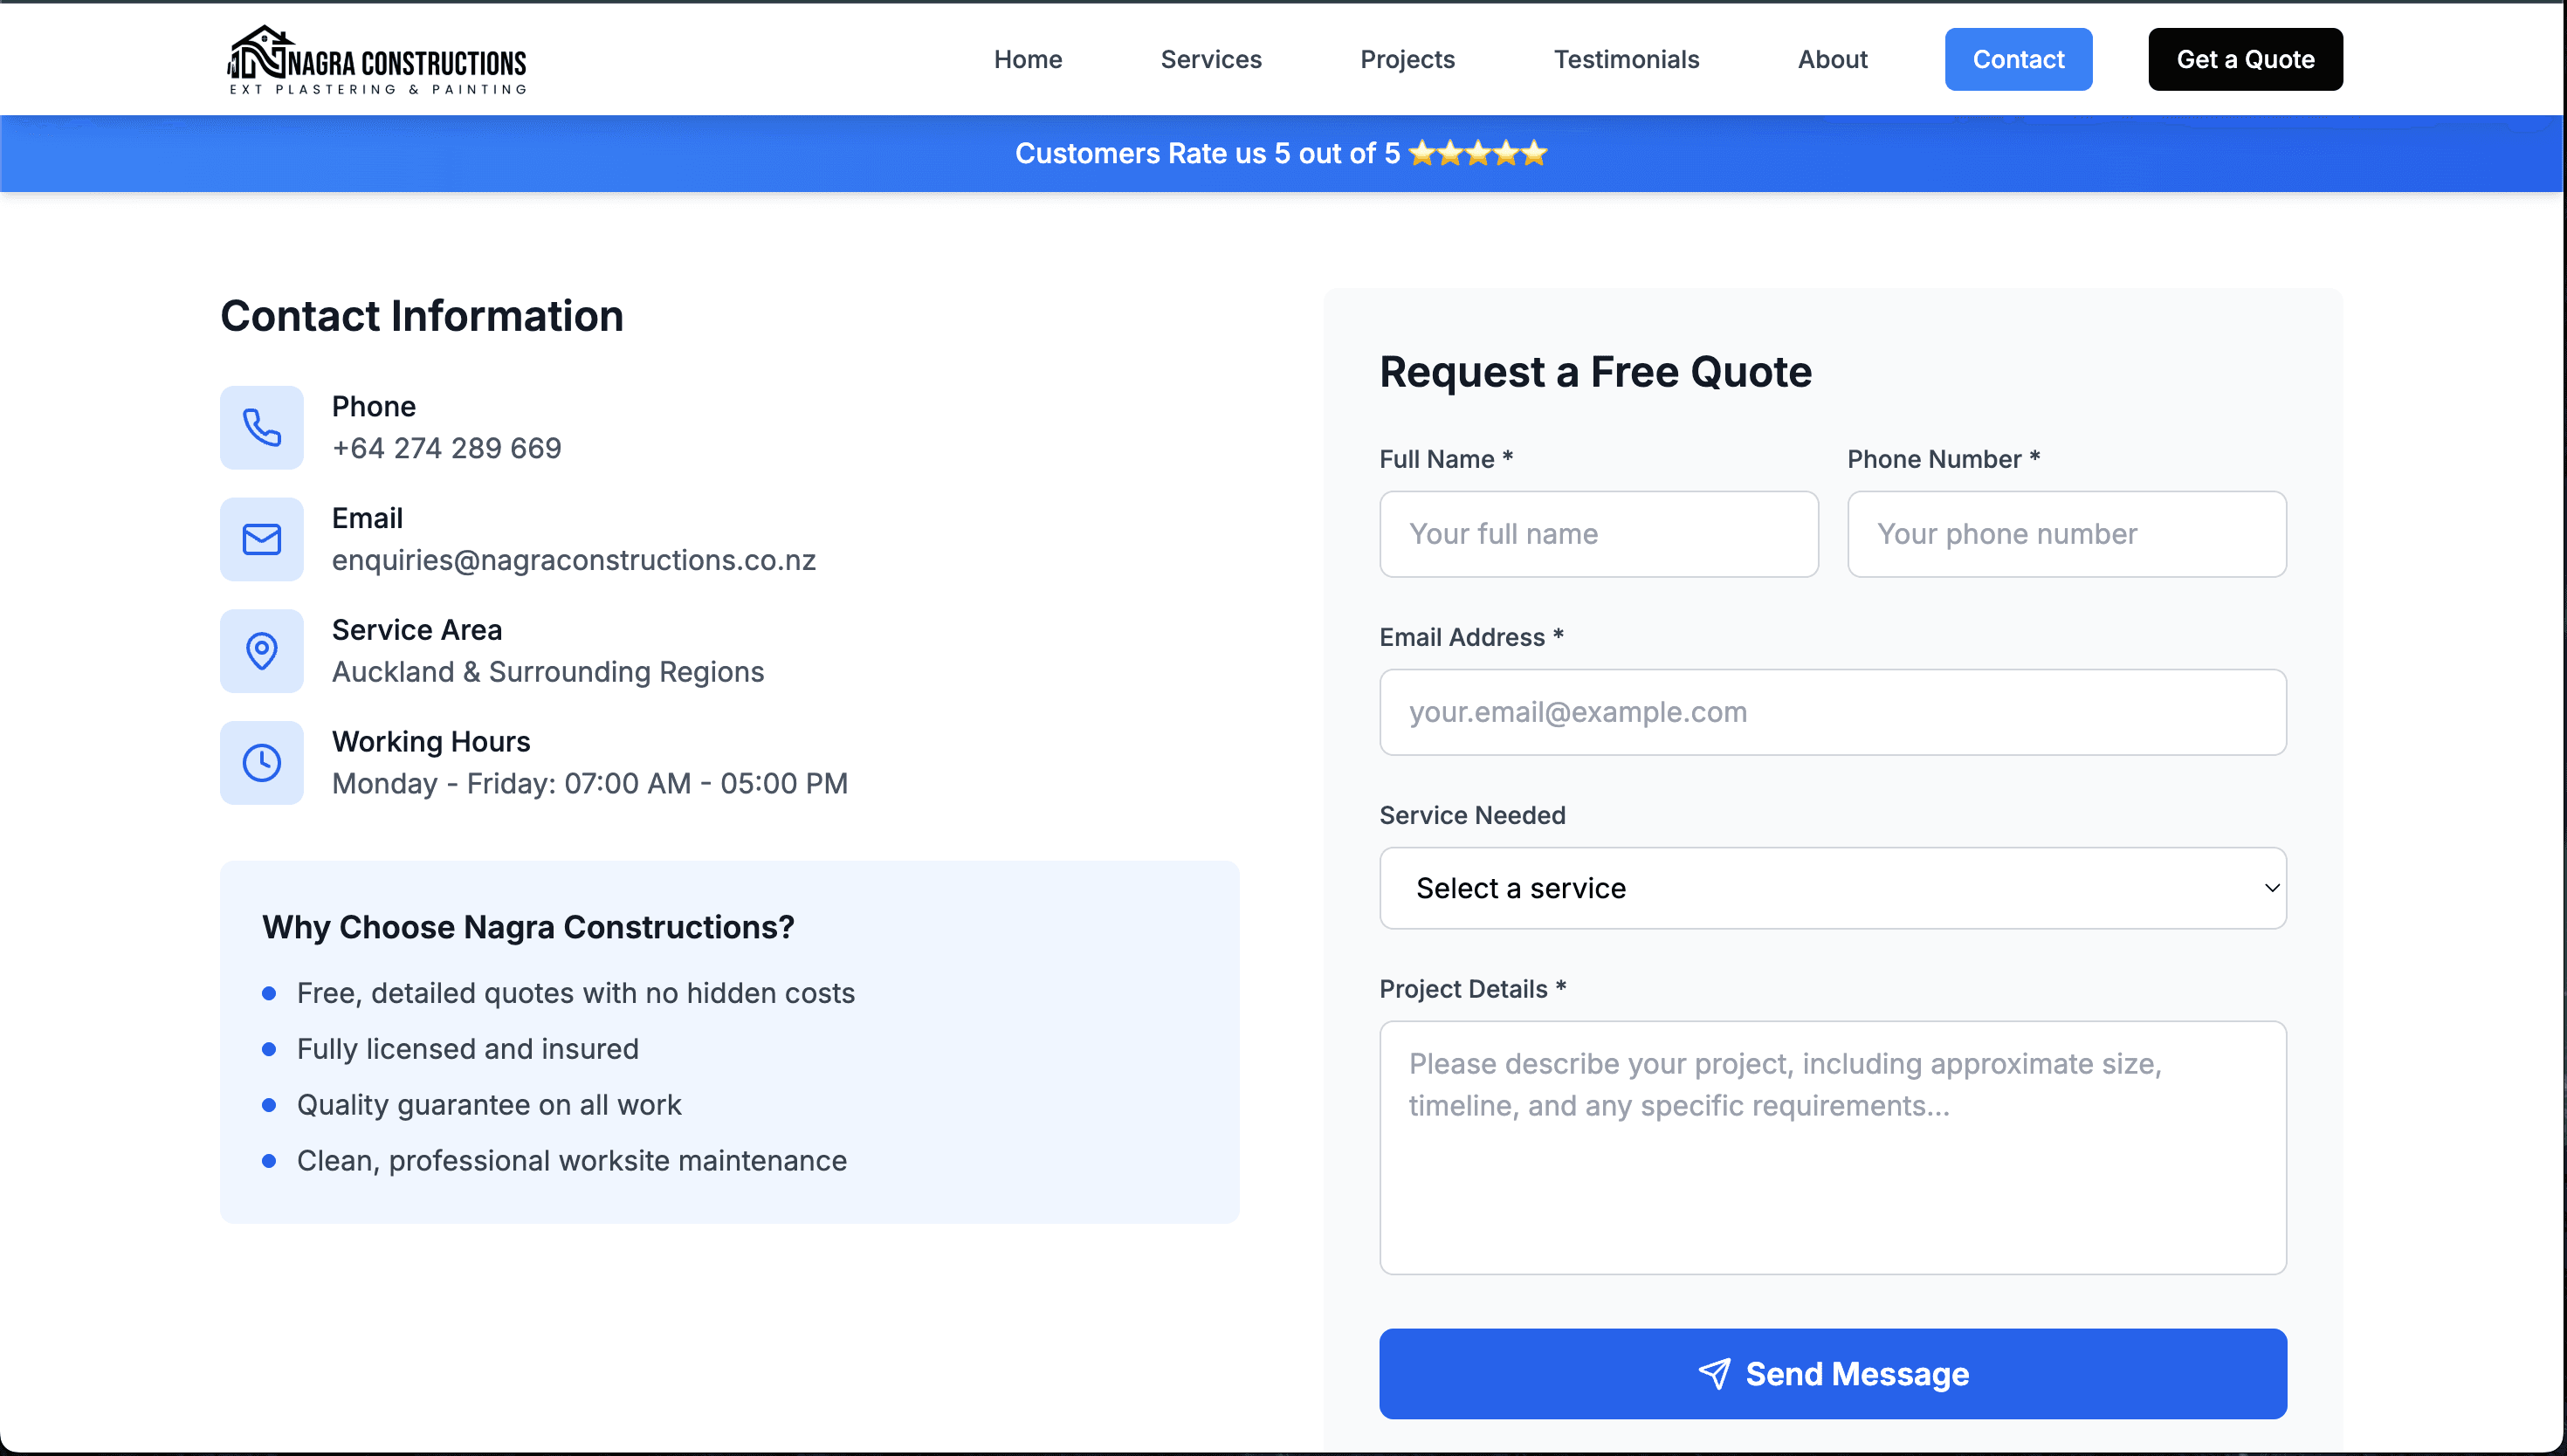2567x1456 pixels.
Task: Click the Project Details text area
Action: click(1832, 1147)
